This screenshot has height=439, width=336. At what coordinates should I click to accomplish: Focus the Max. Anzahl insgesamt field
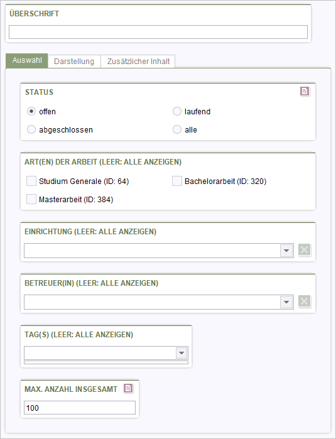click(80, 408)
